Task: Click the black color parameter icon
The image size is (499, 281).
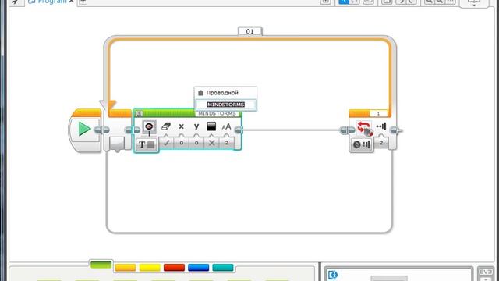Action: pos(211,126)
